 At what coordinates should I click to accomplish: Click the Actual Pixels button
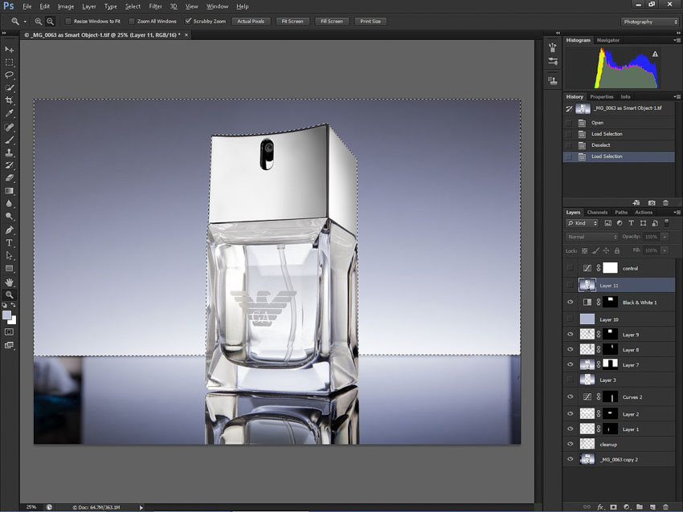(x=251, y=22)
